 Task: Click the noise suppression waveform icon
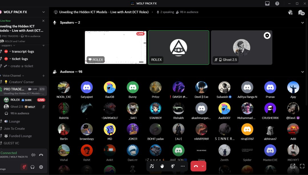[33, 155]
